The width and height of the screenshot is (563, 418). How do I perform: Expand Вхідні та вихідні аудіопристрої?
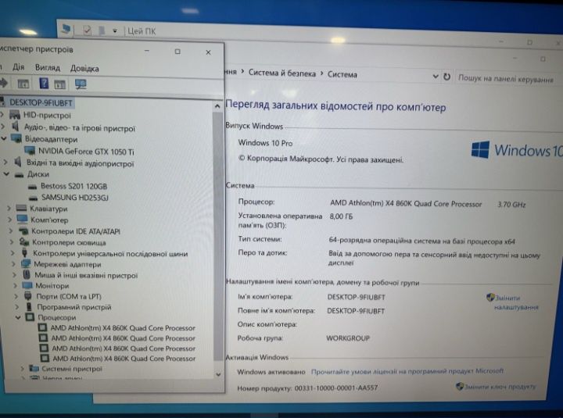(5, 163)
